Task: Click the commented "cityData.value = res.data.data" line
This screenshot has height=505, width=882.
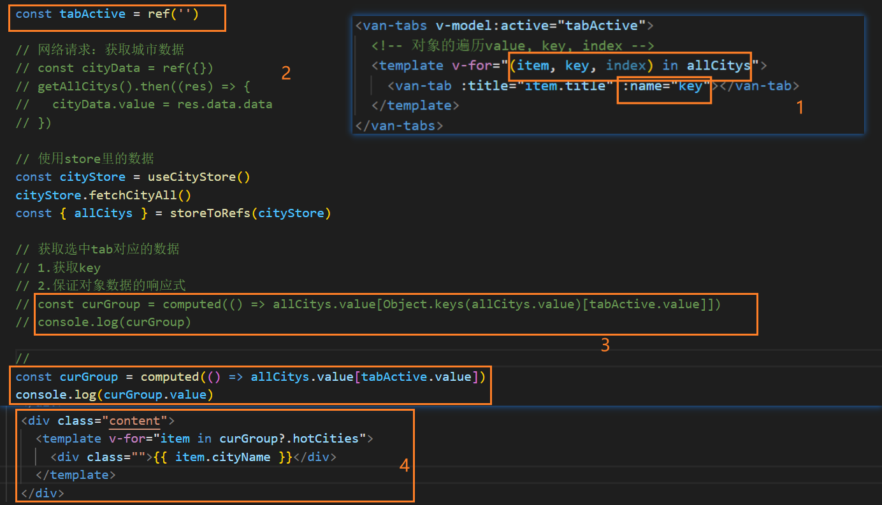Action: (144, 104)
